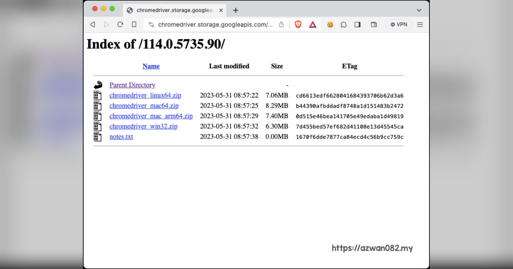Click the 6.30MB size value
The height and width of the screenshot is (269, 513).
tap(277, 126)
